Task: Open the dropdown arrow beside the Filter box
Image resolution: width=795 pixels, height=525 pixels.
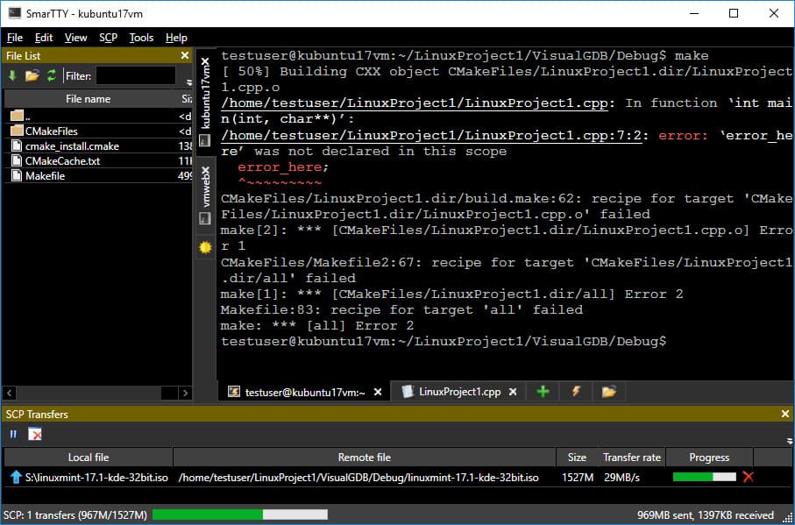Action: coord(188,82)
